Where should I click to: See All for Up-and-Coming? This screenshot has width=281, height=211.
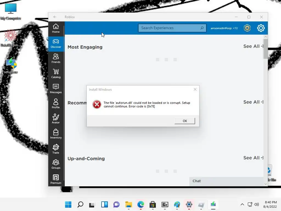tap(253, 158)
